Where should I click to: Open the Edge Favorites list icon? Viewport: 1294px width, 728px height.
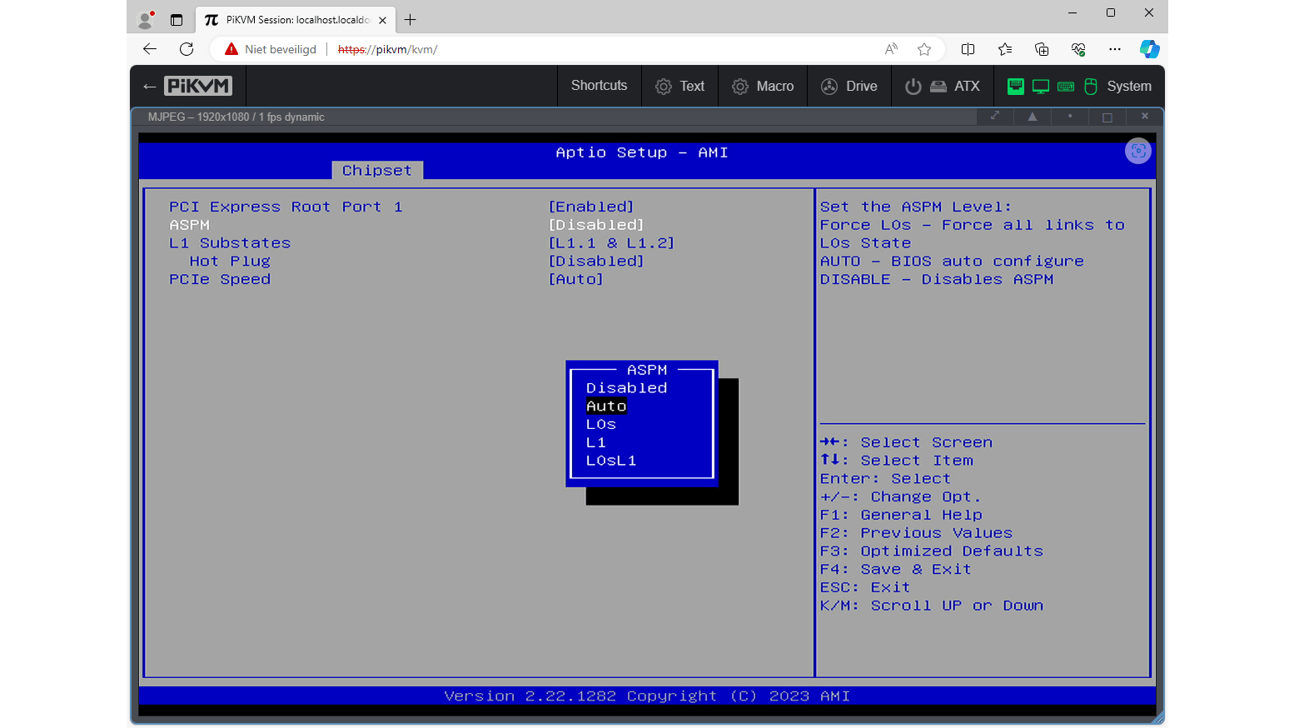[x=1005, y=49]
